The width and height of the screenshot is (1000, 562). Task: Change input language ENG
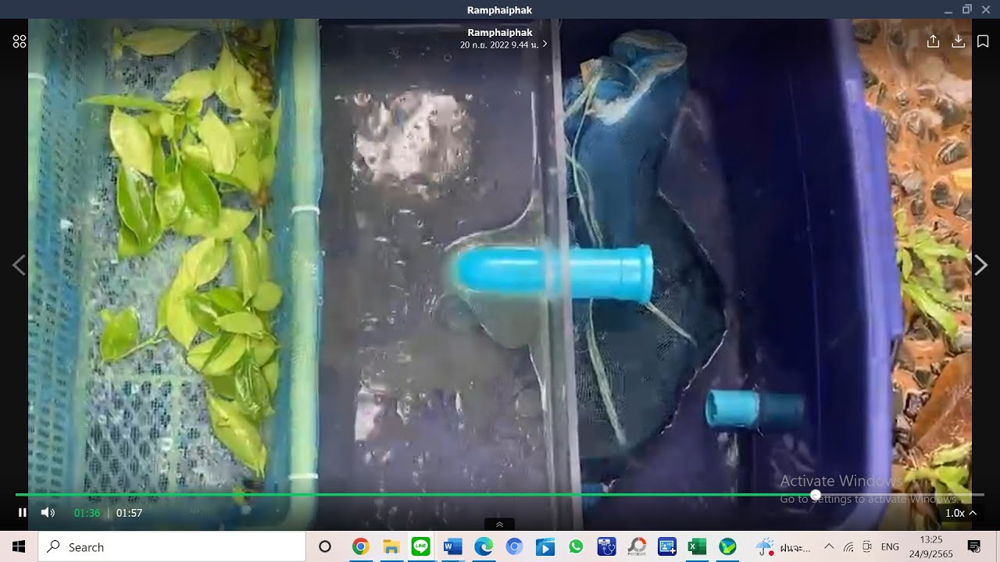click(890, 546)
